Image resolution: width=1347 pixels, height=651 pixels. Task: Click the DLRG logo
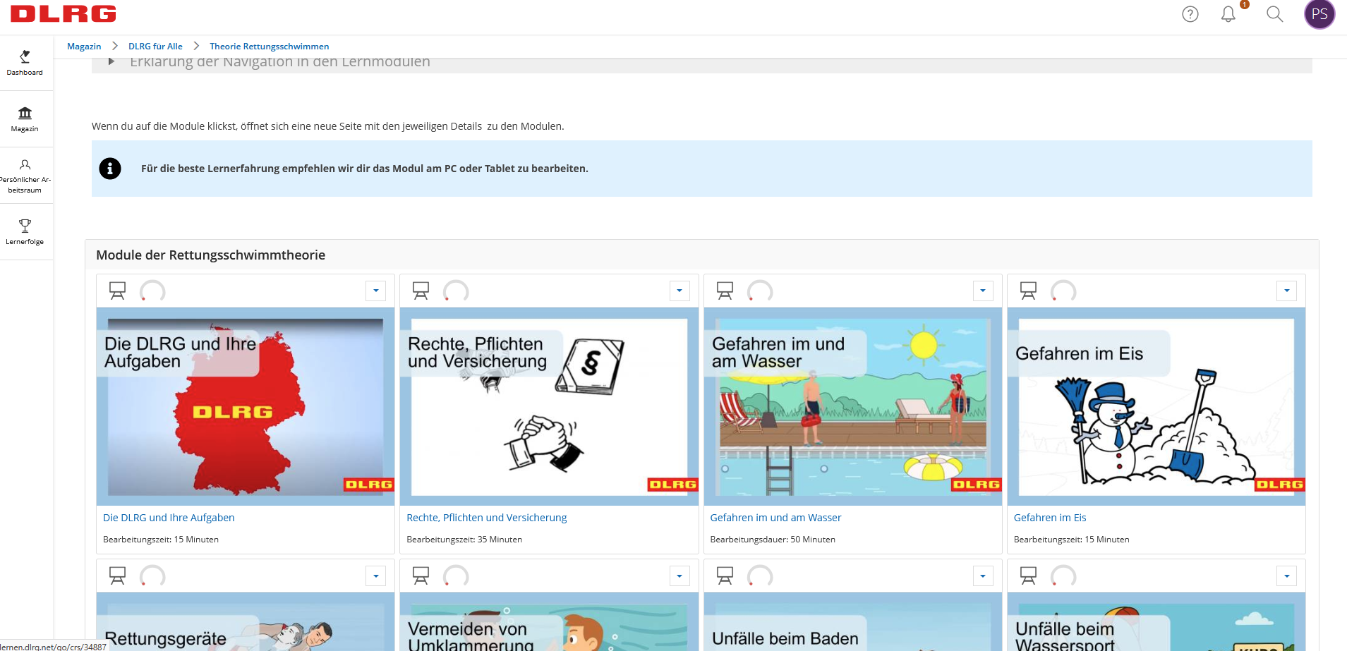coord(64,14)
